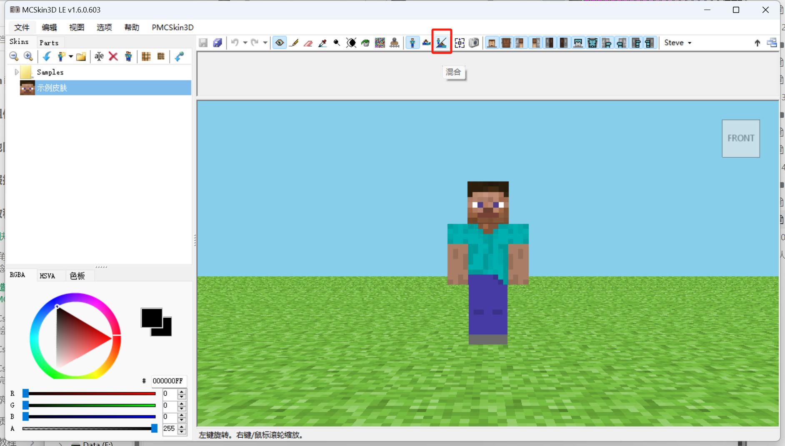
Task: Click the color wheel picker
Action: [x=75, y=336]
